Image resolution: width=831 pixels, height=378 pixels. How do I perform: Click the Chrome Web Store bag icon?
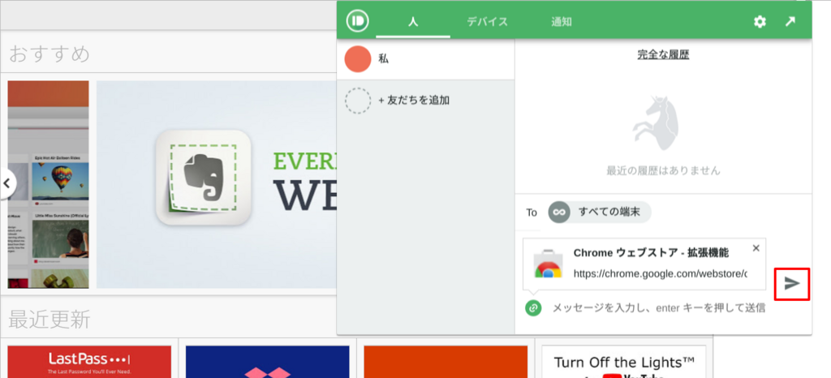tap(548, 264)
